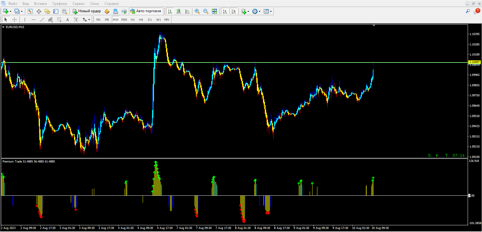Switch timeframe to H1
Viewport: 482px width, 232px height.
pos(133,20)
